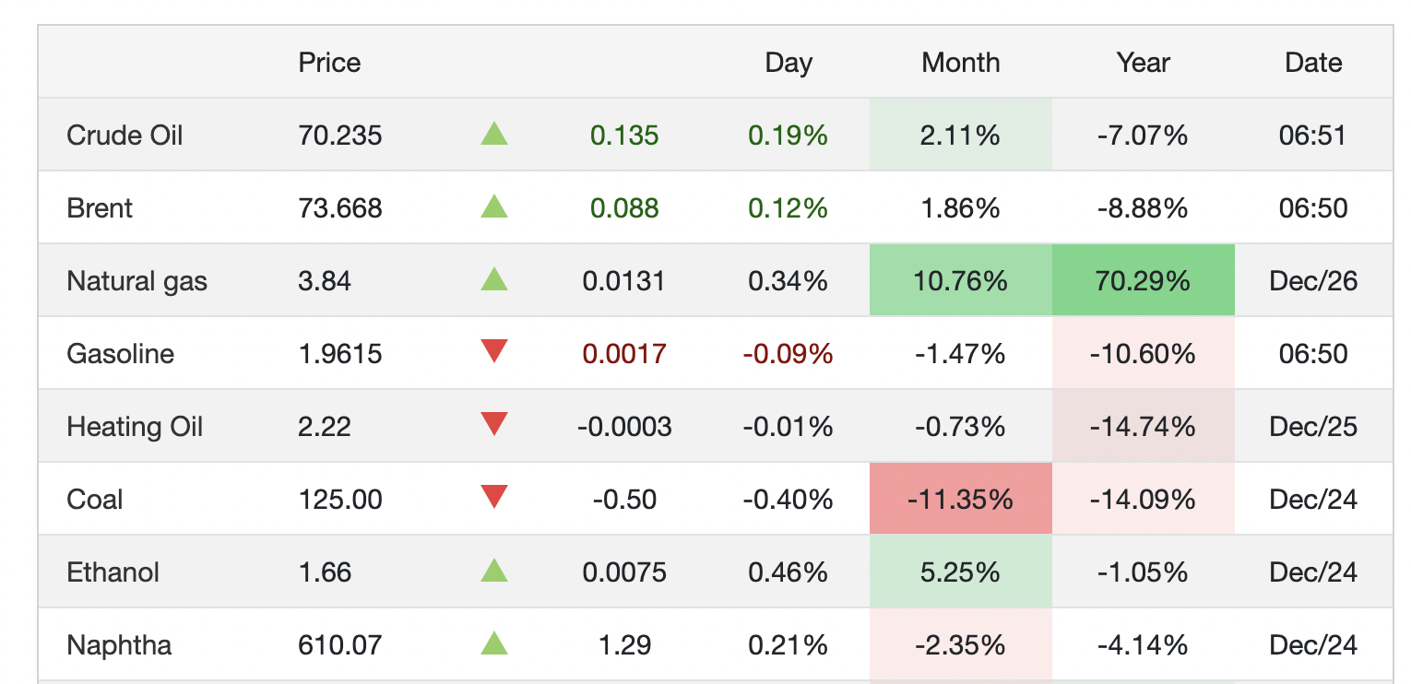The height and width of the screenshot is (684, 1411).
Task: Select Naphtha price 610.07
Action: coord(340,645)
